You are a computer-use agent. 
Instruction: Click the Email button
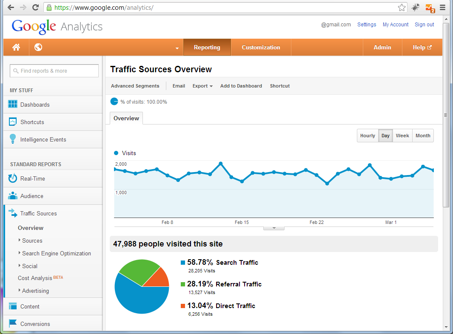click(x=179, y=86)
